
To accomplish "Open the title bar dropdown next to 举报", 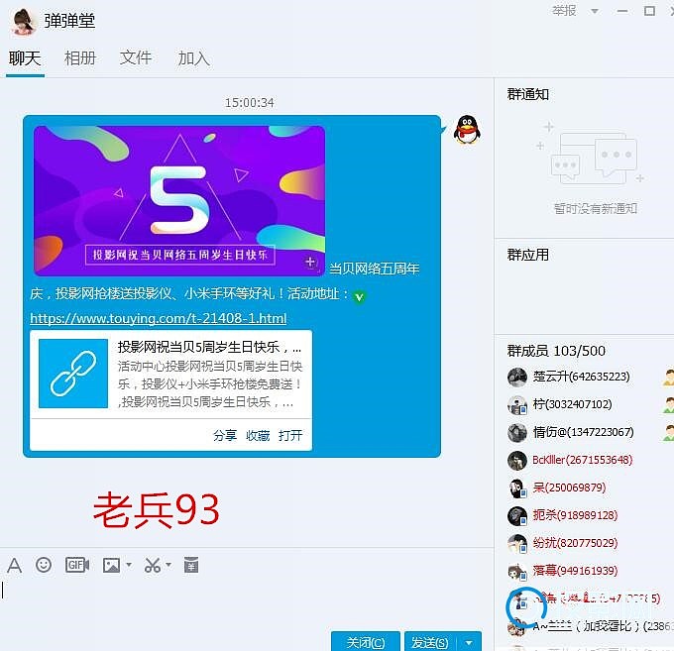I will [x=594, y=11].
